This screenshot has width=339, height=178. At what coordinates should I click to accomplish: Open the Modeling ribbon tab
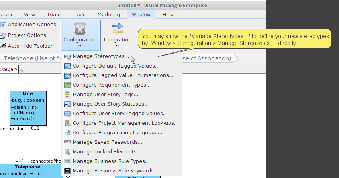pyautogui.click(x=108, y=14)
